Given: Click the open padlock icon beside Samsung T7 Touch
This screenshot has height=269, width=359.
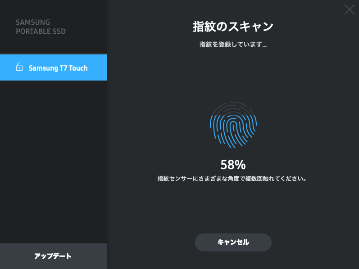Looking at the screenshot, I should pos(19,67).
